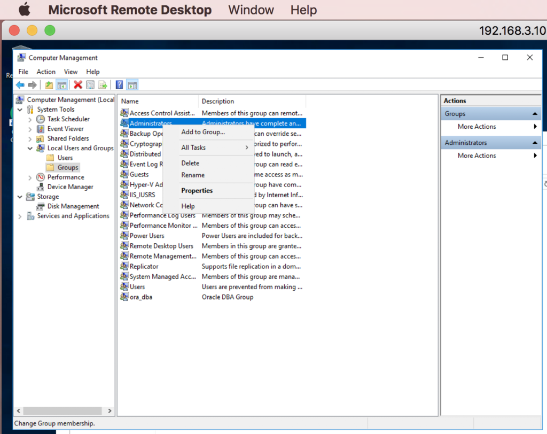
Task: Click the Replicator group icon
Action: pos(124,266)
